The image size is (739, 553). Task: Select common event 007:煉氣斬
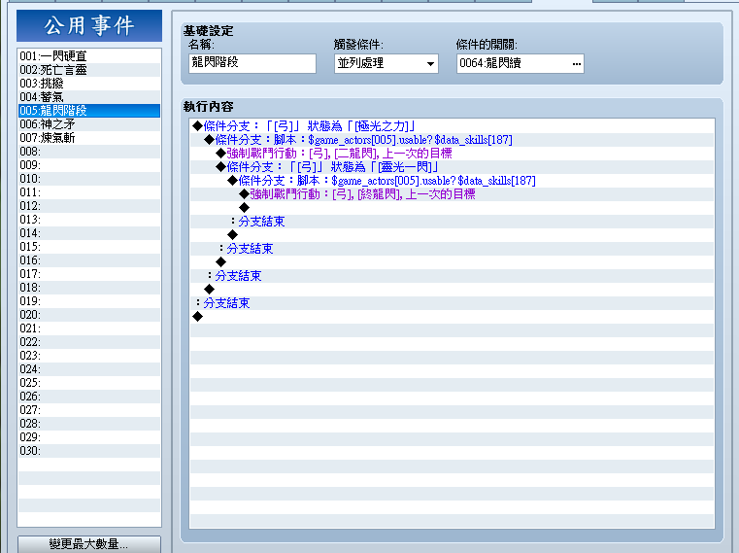click(89, 138)
